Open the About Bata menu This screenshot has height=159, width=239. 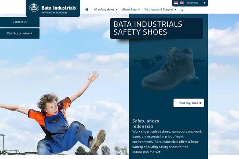[131, 10]
